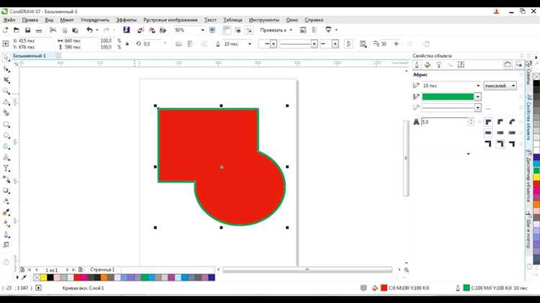Image resolution: width=540 pixels, height=303 pixels.
Task: Choose mitered corners option
Action: click(x=488, y=122)
